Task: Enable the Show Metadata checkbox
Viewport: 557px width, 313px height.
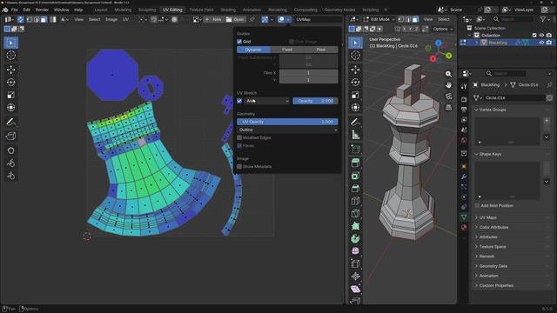Action: pyautogui.click(x=239, y=166)
